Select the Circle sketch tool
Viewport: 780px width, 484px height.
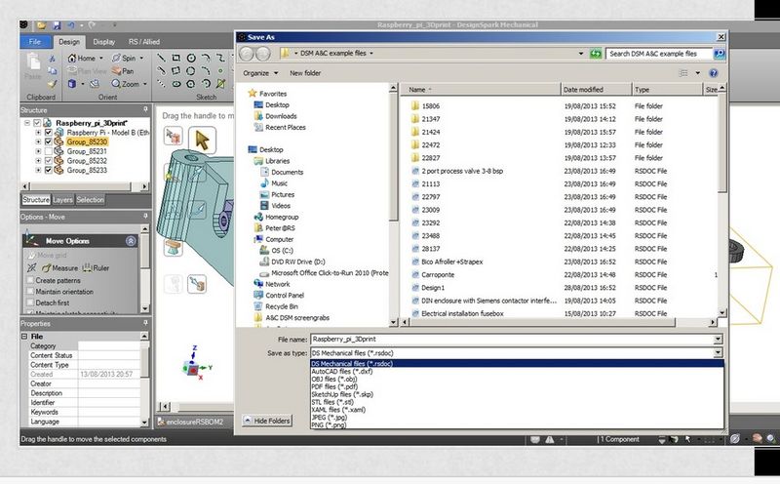[x=191, y=58]
